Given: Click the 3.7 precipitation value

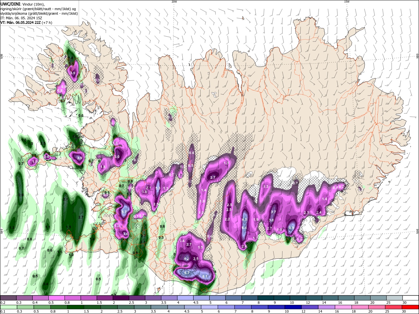Looking at the screenshot, I should pos(273,212).
